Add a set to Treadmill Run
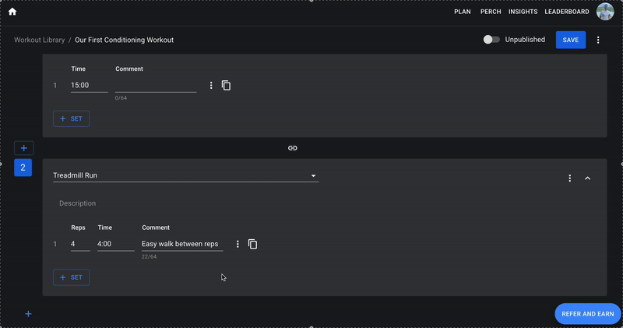Viewport: 623px width, 328px height. 71,277
